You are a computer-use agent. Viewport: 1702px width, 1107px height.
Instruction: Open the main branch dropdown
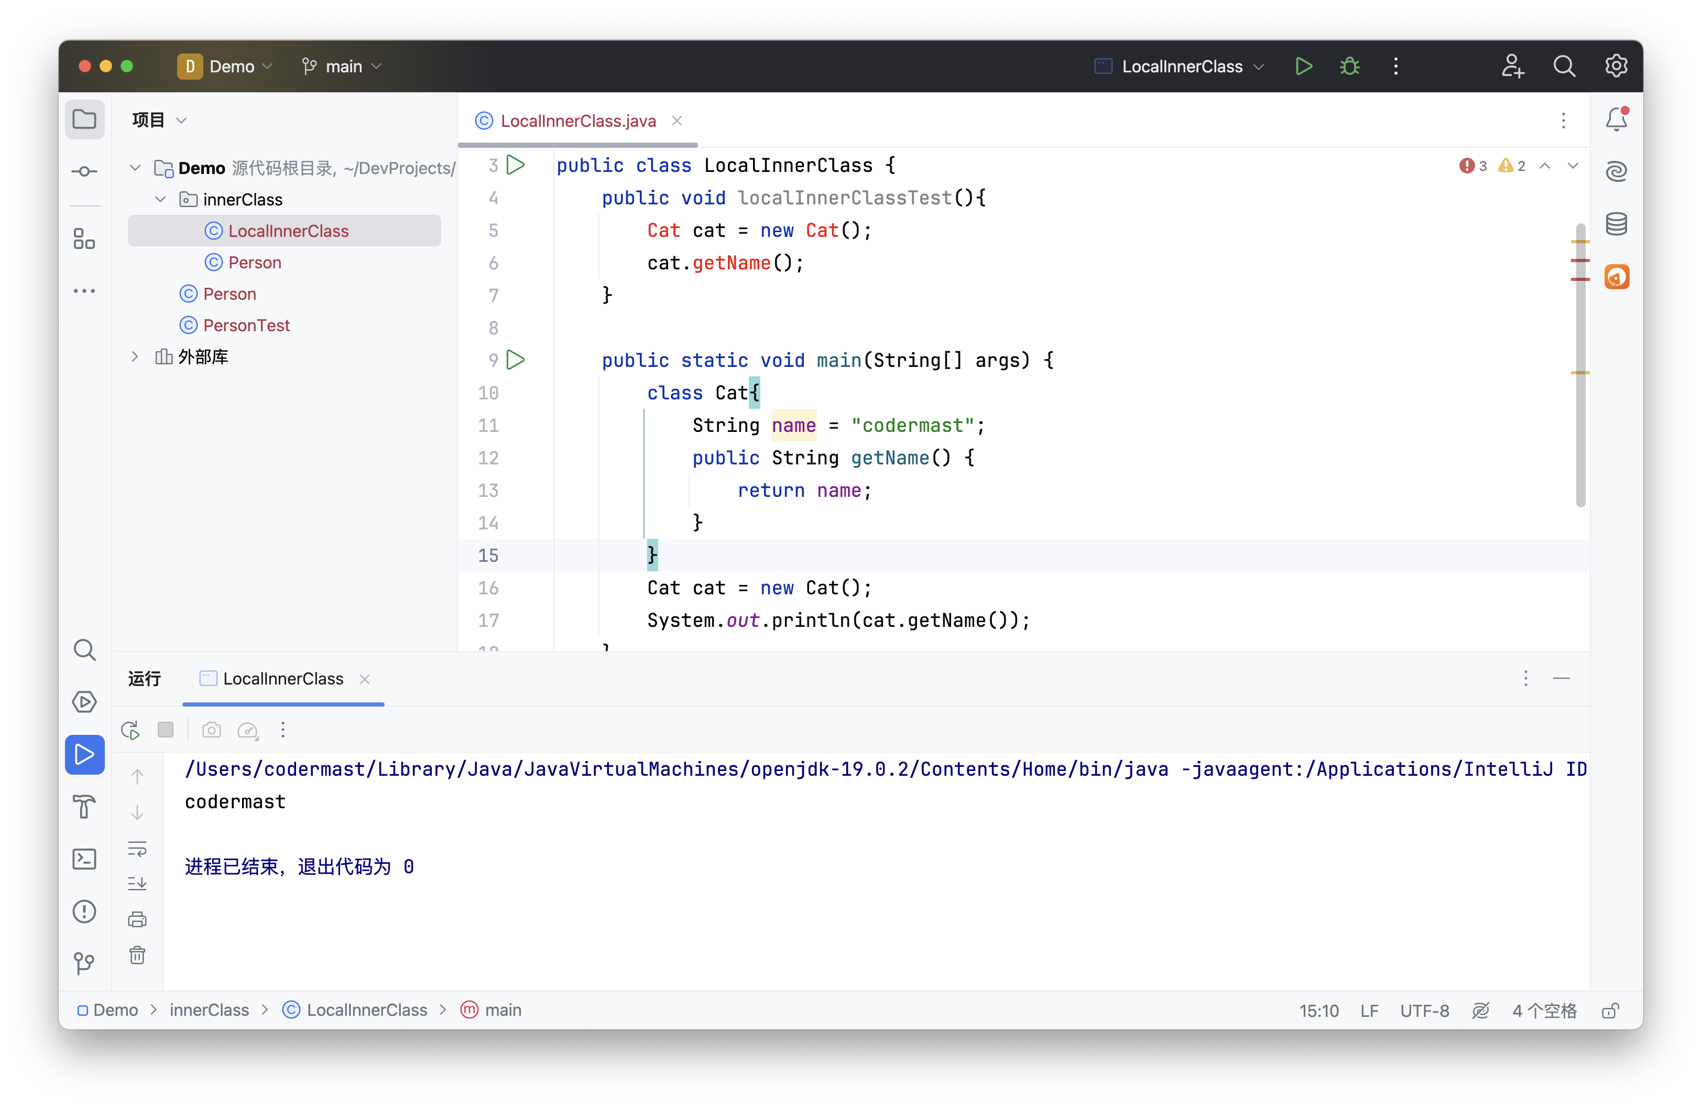(x=342, y=67)
